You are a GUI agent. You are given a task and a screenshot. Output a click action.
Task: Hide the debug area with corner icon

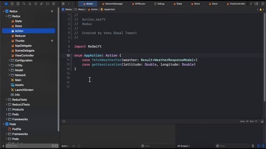pos(262,121)
